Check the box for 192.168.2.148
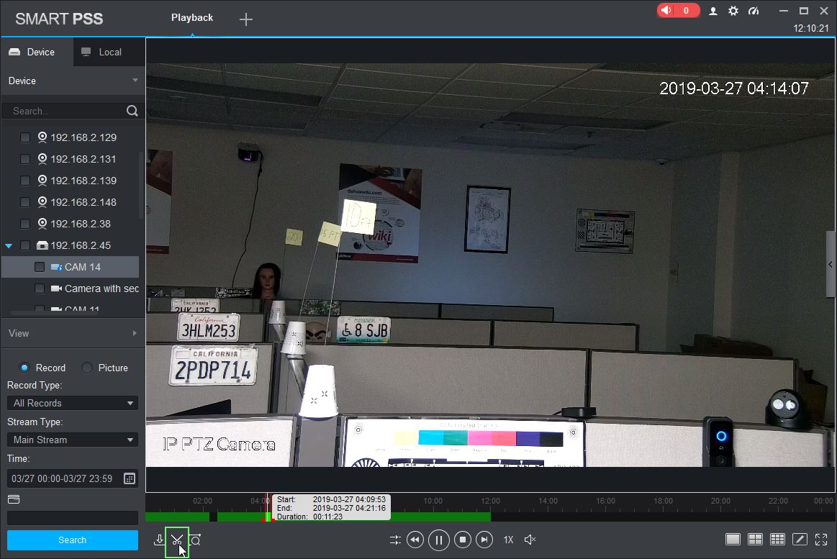 (x=25, y=202)
